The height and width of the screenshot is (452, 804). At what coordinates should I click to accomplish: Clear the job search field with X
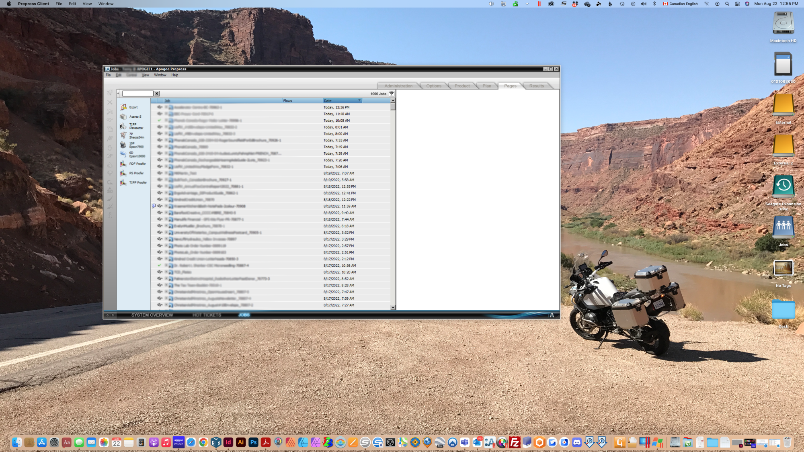[157, 94]
